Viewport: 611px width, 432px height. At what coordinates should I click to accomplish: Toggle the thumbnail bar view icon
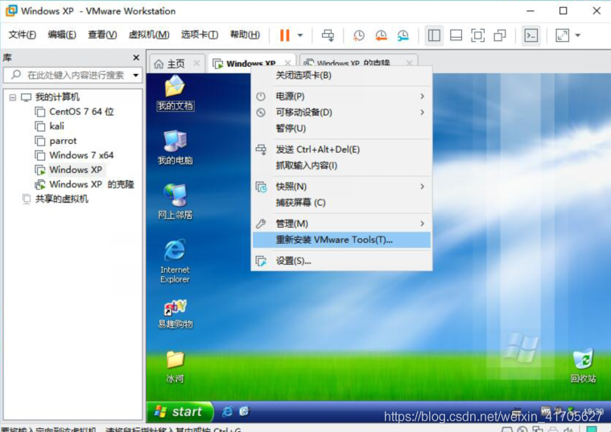pyautogui.click(x=456, y=35)
